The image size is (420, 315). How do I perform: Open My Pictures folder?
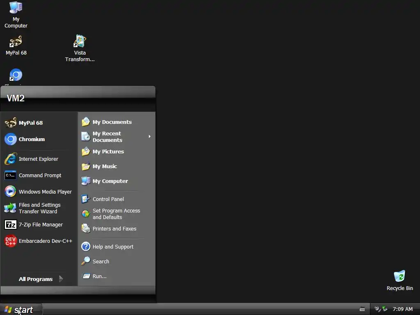tap(116, 152)
